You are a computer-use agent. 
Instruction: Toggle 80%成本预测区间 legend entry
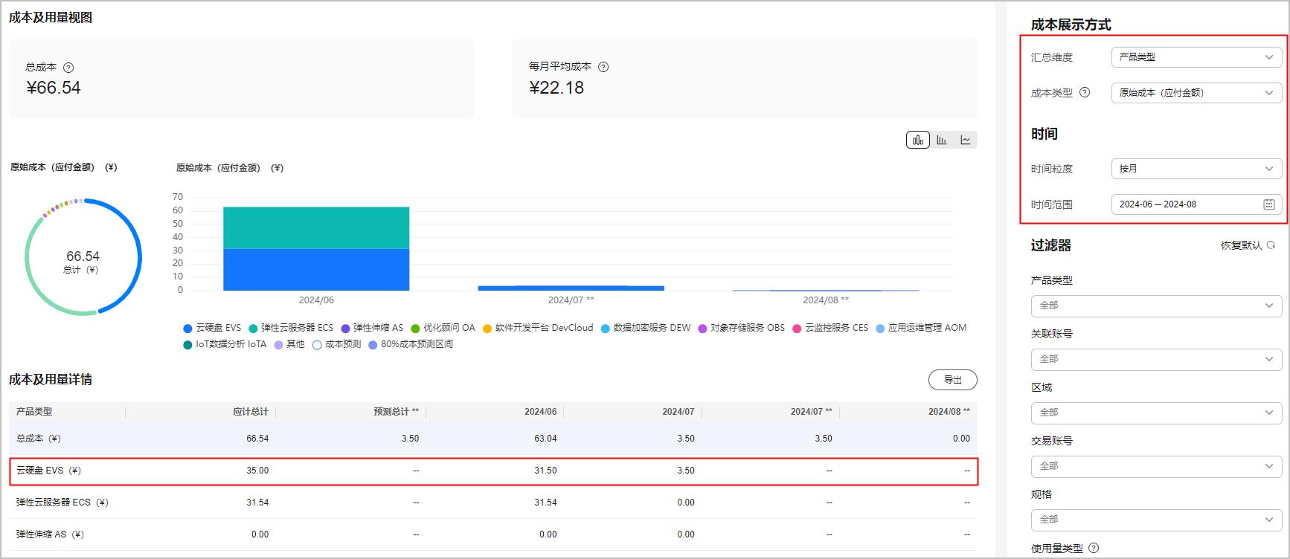click(x=411, y=344)
